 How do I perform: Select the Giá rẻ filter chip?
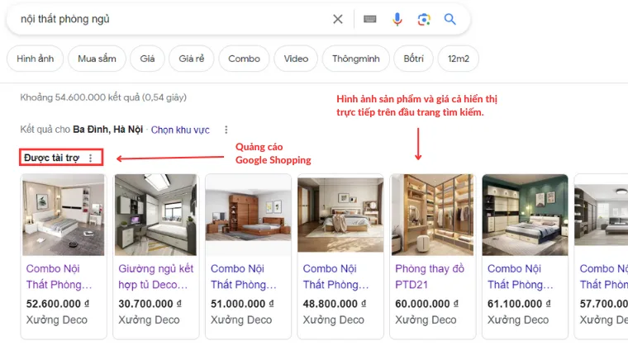pos(192,59)
